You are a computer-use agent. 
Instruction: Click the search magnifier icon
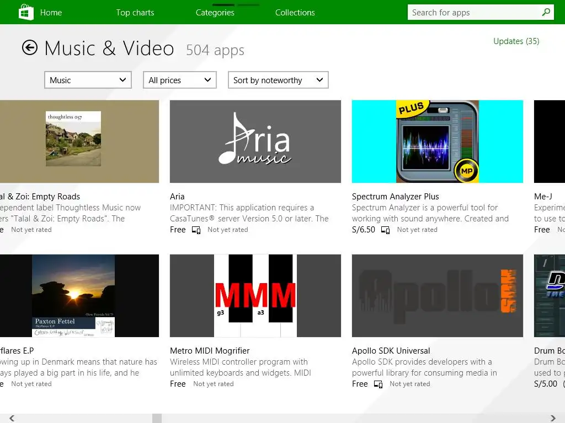(546, 12)
